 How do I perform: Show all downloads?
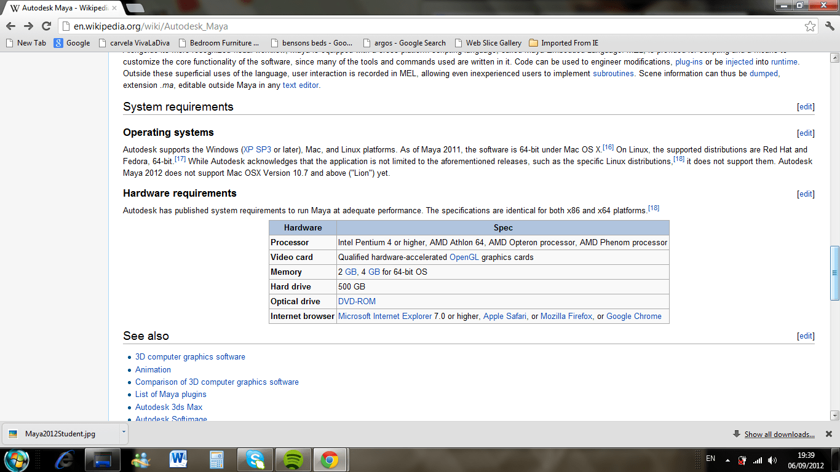779,435
